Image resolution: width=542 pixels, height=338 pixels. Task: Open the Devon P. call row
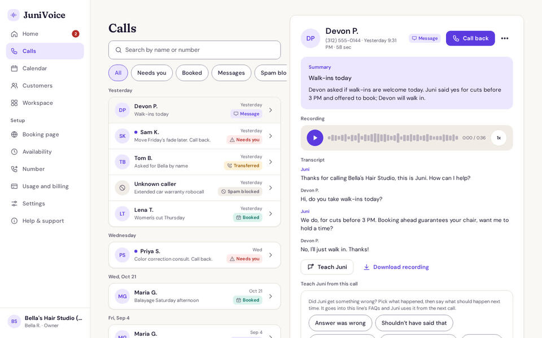[194, 110]
